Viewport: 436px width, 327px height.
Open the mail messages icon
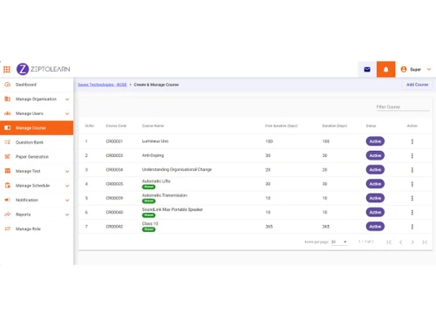pos(367,69)
